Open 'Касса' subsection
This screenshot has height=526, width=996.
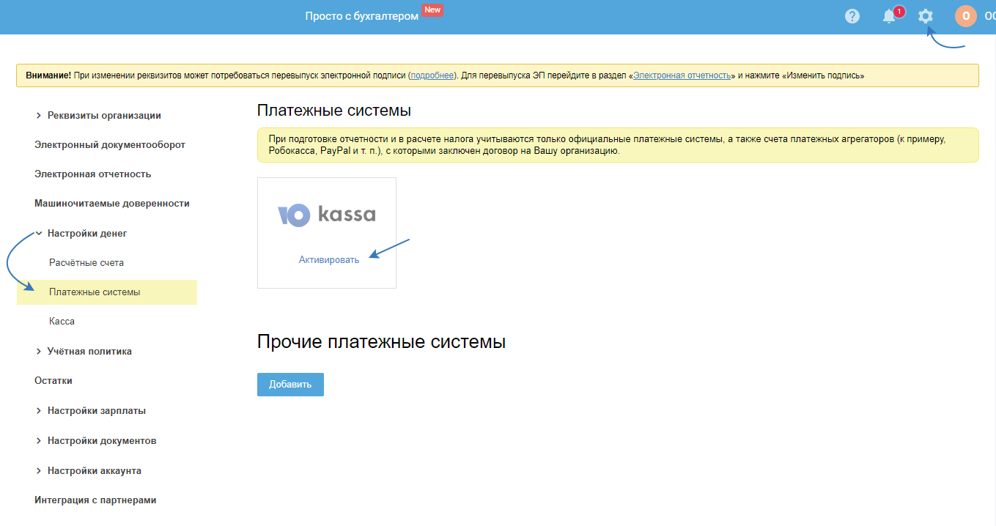[62, 321]
